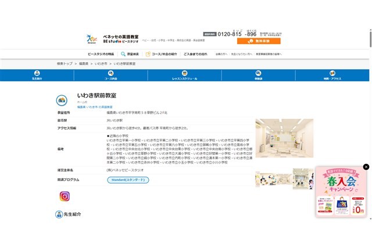Click 会員の方へ link
Screen dimensions: 372x248
pos(221,54)
